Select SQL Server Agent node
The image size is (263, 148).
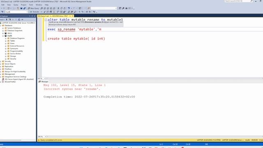(19, 79)
